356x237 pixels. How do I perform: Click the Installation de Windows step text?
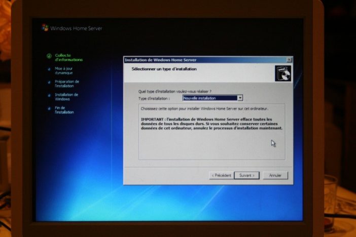66,97
